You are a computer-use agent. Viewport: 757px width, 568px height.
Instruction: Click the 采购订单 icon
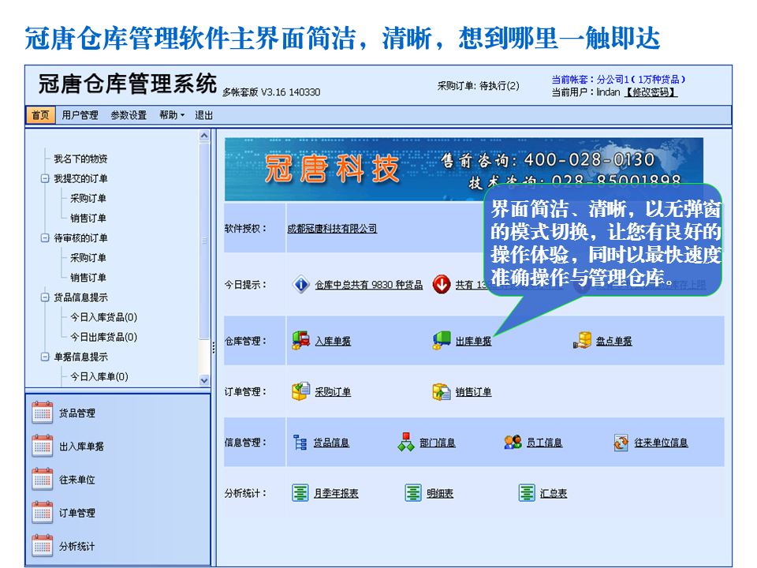click(300, 391)
